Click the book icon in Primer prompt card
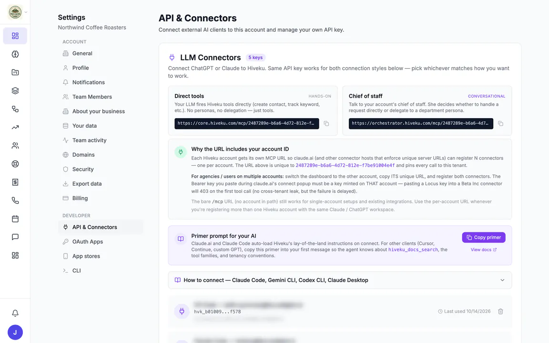The width and height of the screenshot is (549, 343). point(181,239)
